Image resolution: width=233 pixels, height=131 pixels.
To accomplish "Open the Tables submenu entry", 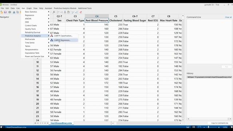I will point(35,46).
